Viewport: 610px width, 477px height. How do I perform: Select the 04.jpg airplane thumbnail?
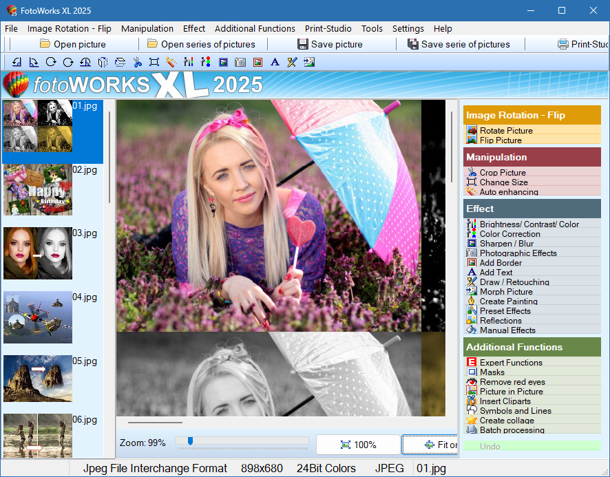(x=38, y=317)
